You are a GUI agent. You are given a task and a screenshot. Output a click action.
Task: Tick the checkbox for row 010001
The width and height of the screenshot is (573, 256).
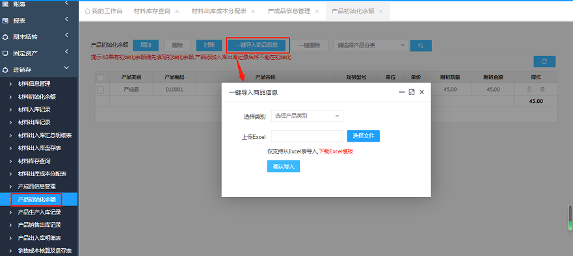[101, 89]
